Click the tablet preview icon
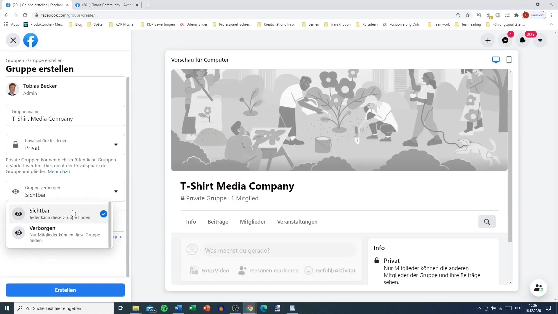 click(x=509, y=60)
